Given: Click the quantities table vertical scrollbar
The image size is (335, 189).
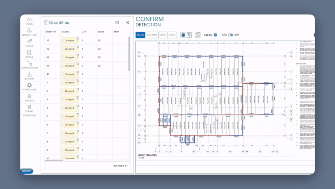Looking at the screenshot, I should (129, 54).
